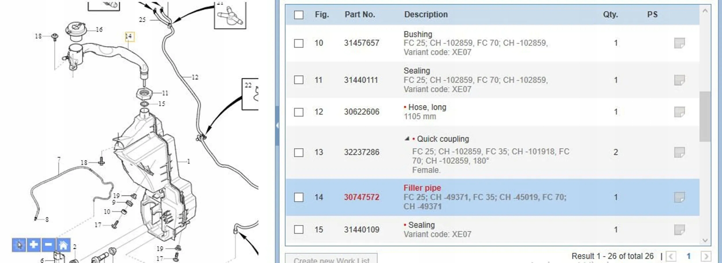
Task: Click the Hose, long description text
Action: click(x=427, y=107)
